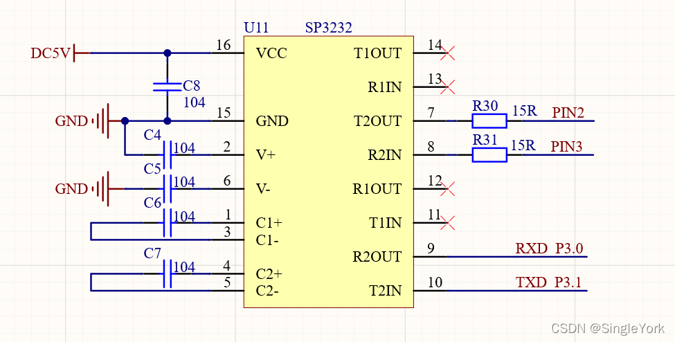Select the 15R value next to R30

pos(524,111)
